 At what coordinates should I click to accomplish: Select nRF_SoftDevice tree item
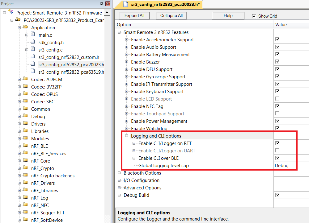pos(47,220)
